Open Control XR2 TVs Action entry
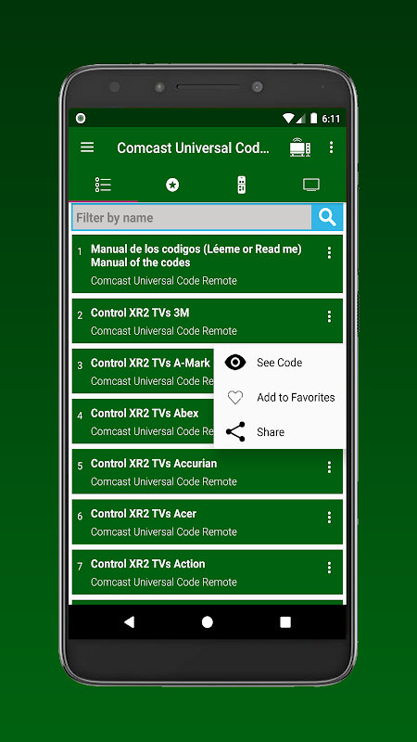The height and width of the screenshot is (742, 417). (x=207, y=571)
